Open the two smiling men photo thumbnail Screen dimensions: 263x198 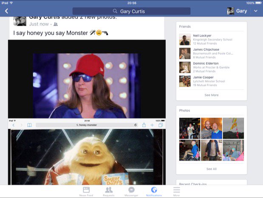[x=212, y=128]
